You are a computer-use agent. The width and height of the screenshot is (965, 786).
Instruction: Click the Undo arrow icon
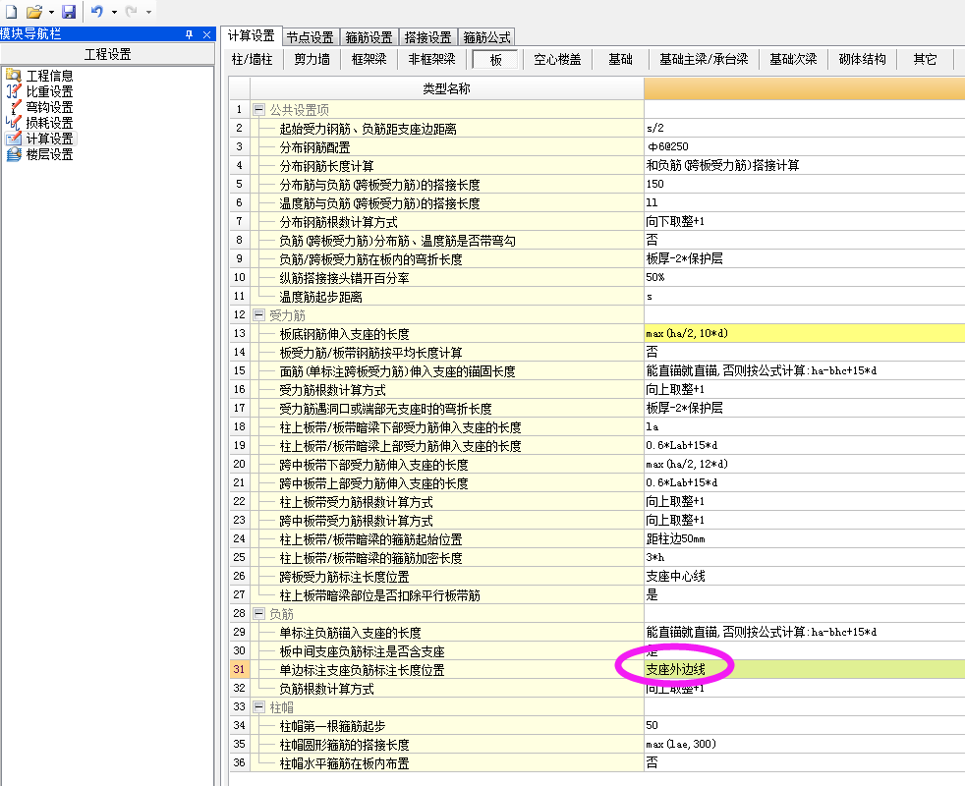[96, 11]
